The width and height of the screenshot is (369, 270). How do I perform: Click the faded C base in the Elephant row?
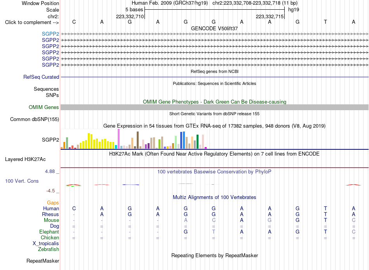coord(353,232)
